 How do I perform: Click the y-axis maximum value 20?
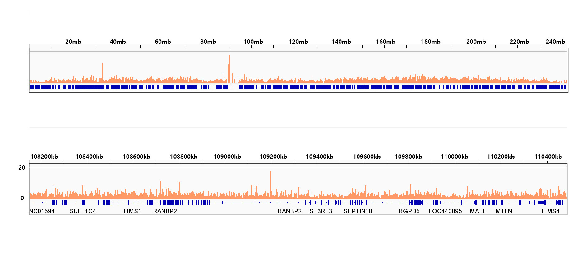click(x=22, y=167)
